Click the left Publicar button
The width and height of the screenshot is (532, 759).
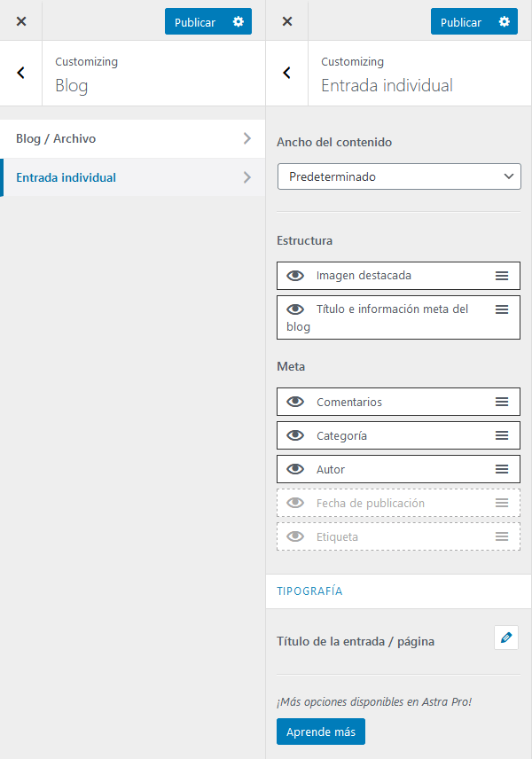(x=195, y=22)
